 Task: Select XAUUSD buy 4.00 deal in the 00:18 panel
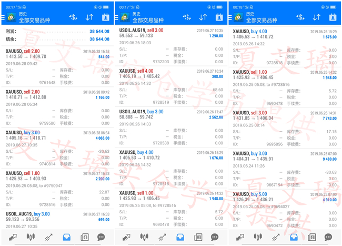(x=285, y=47)
